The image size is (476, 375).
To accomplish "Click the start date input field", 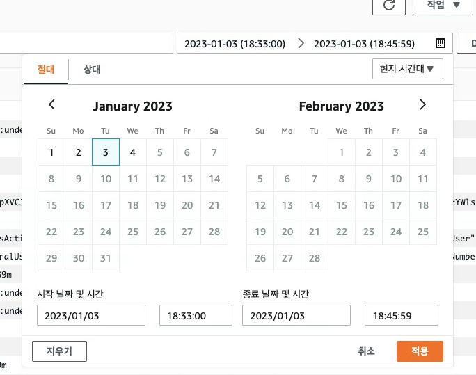I will pyautogui.click(x=91, y=315).
